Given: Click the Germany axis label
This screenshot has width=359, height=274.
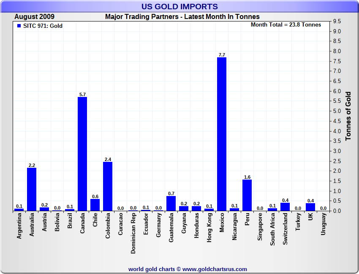Looking at the screenshot, I should [x=159, y=225].
